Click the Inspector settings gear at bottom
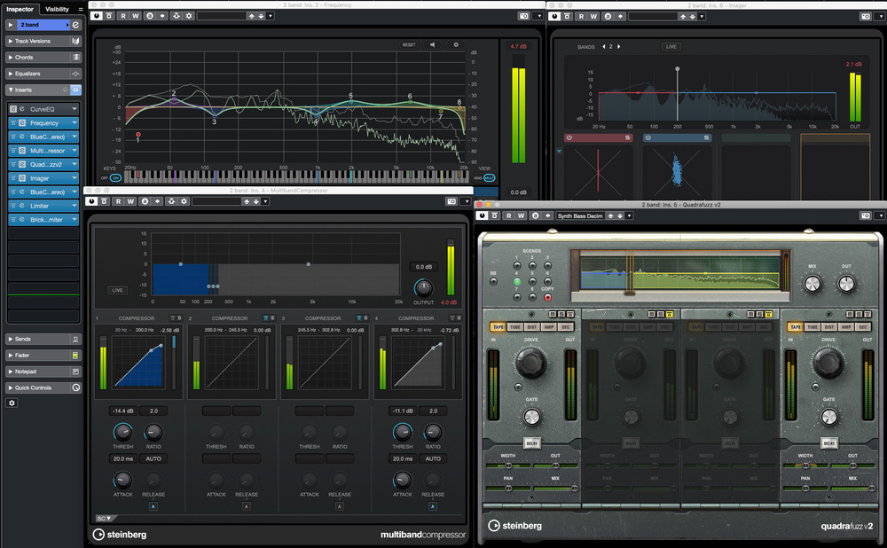 12,403
